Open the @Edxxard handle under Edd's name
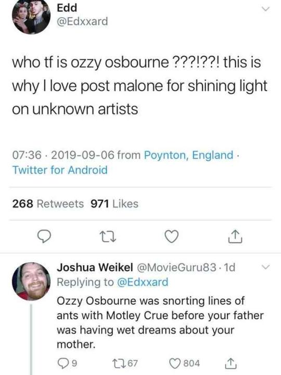Viewport: 281px width, 375px height. [x=82, y=21]
